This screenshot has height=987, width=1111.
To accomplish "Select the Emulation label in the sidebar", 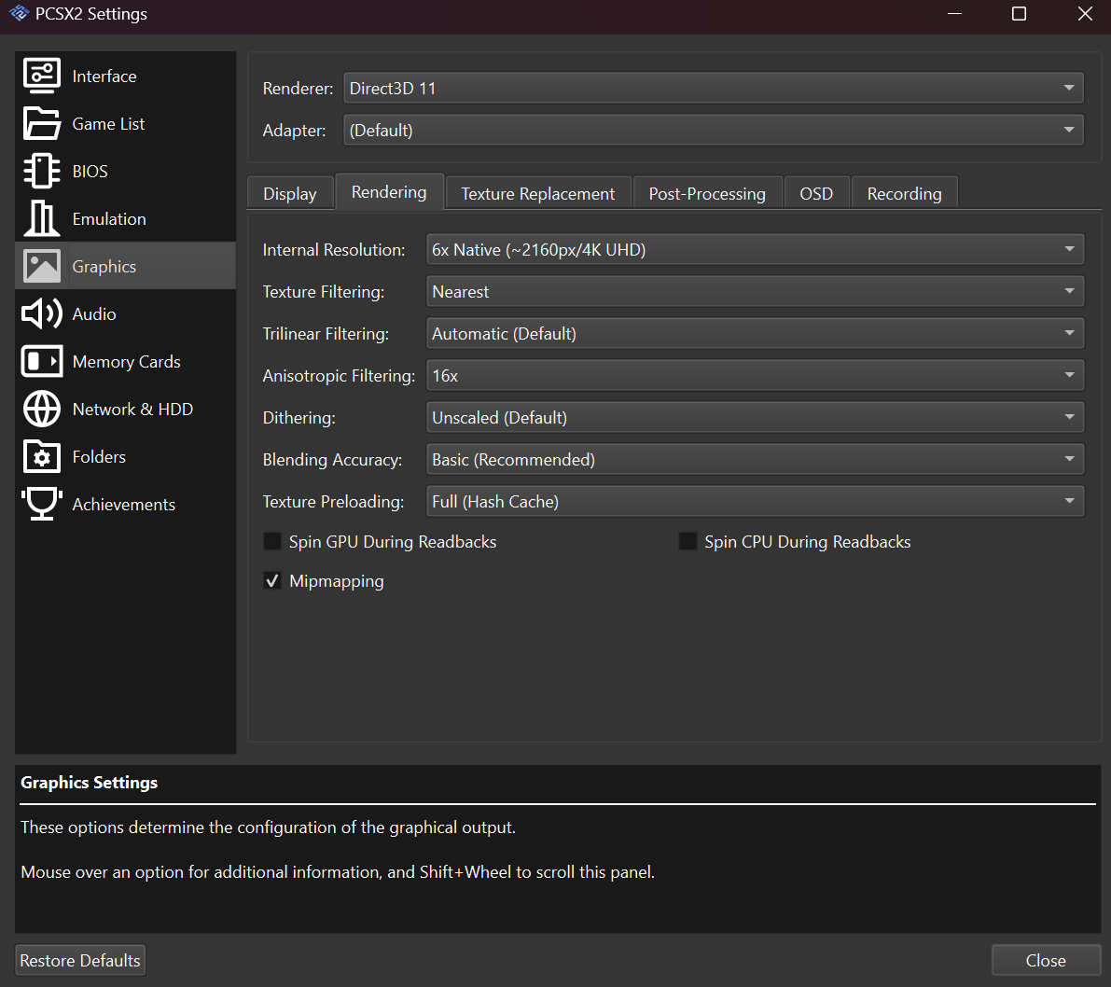I will click(109, 219).
